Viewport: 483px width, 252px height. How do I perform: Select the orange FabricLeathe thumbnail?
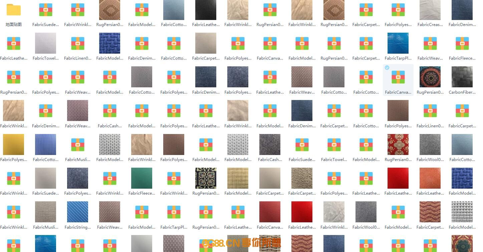coord(430,178)
